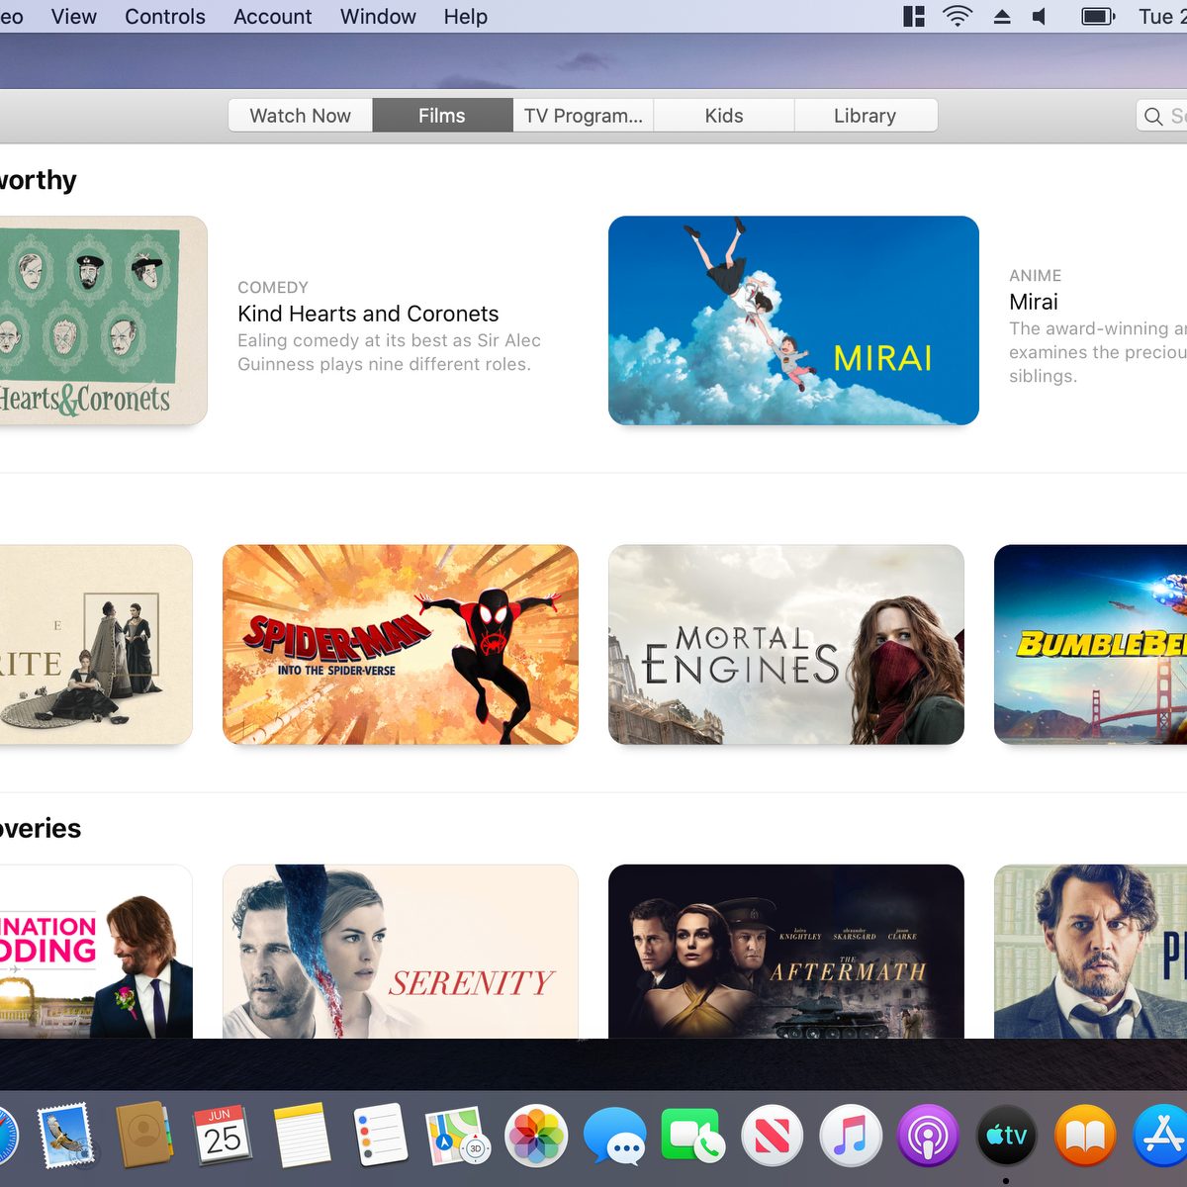Open the Photos app in Dock
This screenshot has height=1187, width=1187.
pyautogui.click(x=536, y=1137)
